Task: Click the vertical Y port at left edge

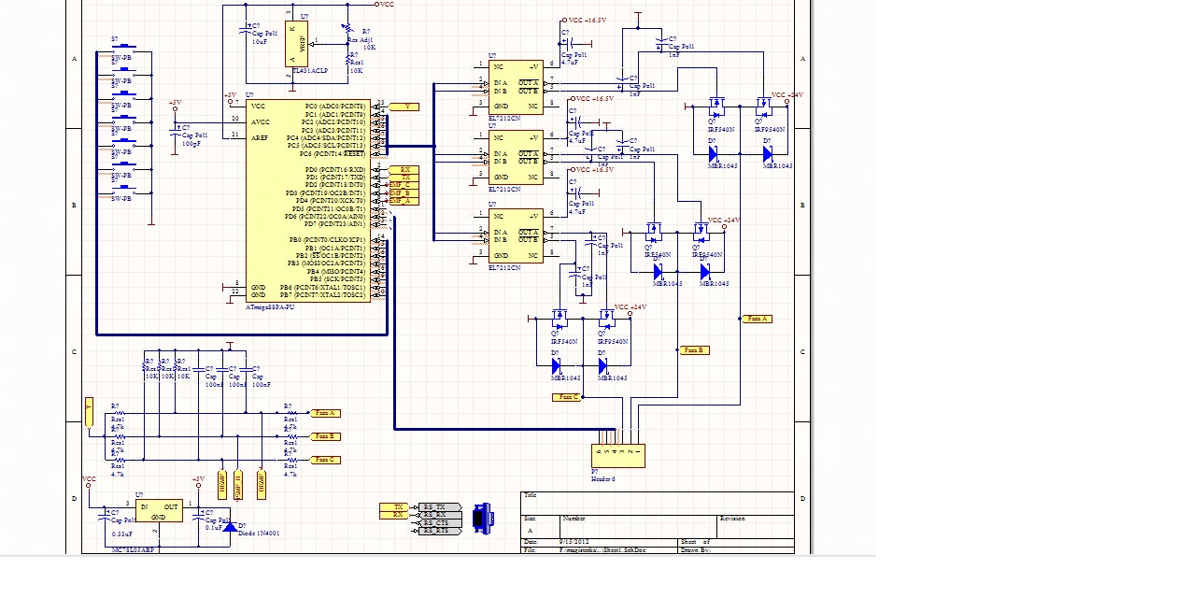Action: click(89, 412)
